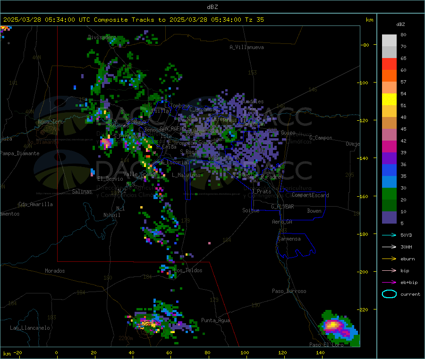The image size is (425, 359).
Task: Click the G_Campos location label
Action: (321, 138)
